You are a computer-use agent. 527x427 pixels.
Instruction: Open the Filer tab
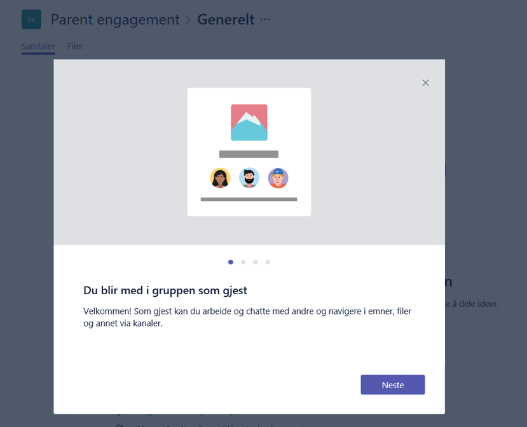click(75, 46)
